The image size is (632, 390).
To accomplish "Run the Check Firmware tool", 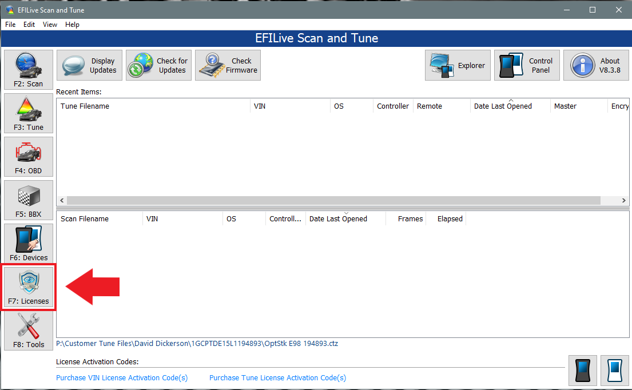I will [228, 65].
